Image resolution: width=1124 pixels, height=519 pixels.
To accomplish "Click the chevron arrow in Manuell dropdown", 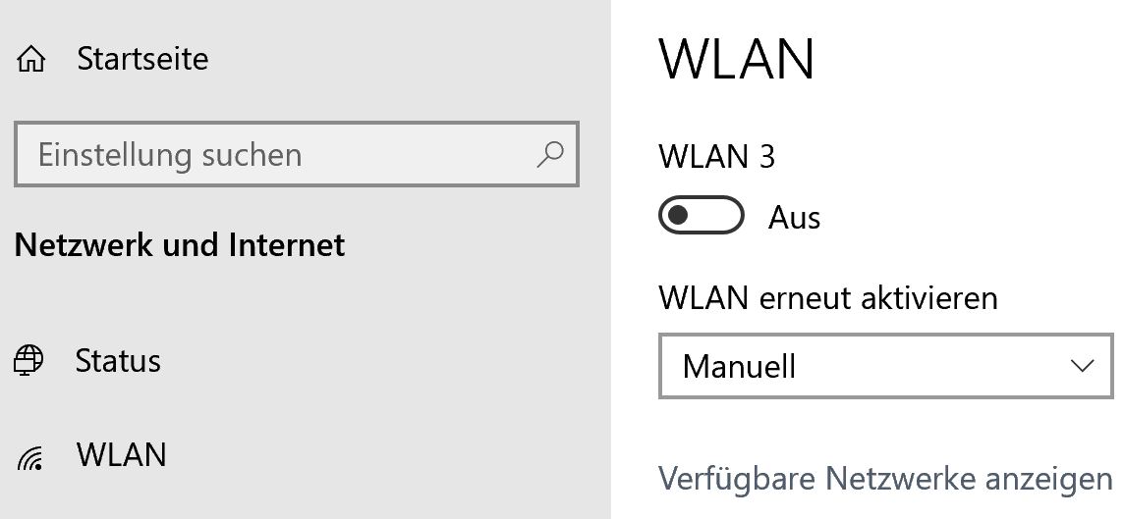I will (x=1081, y=366).
